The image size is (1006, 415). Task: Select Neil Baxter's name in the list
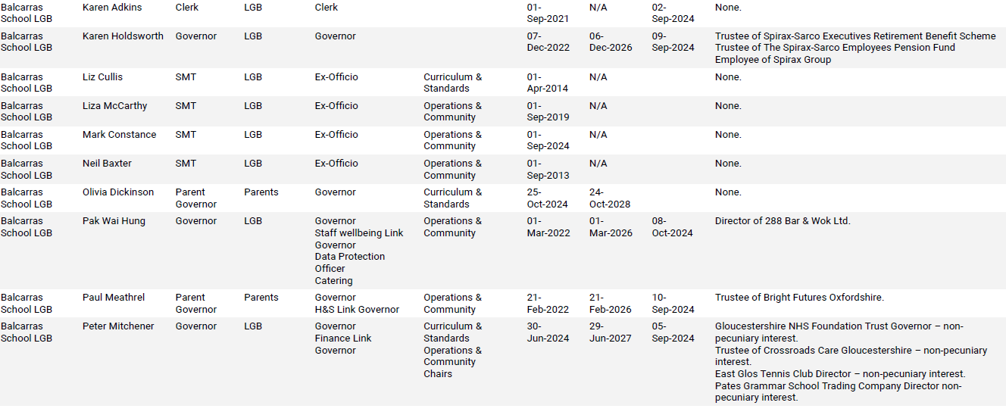click(x=107, y=164)
